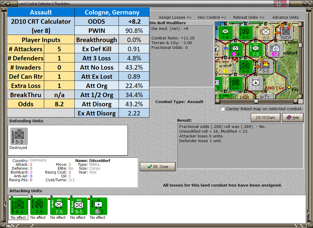The image size is (313, 228).
Task: Select the XIII Mech 9-5 attacking unit
Action: coord(79,206)
